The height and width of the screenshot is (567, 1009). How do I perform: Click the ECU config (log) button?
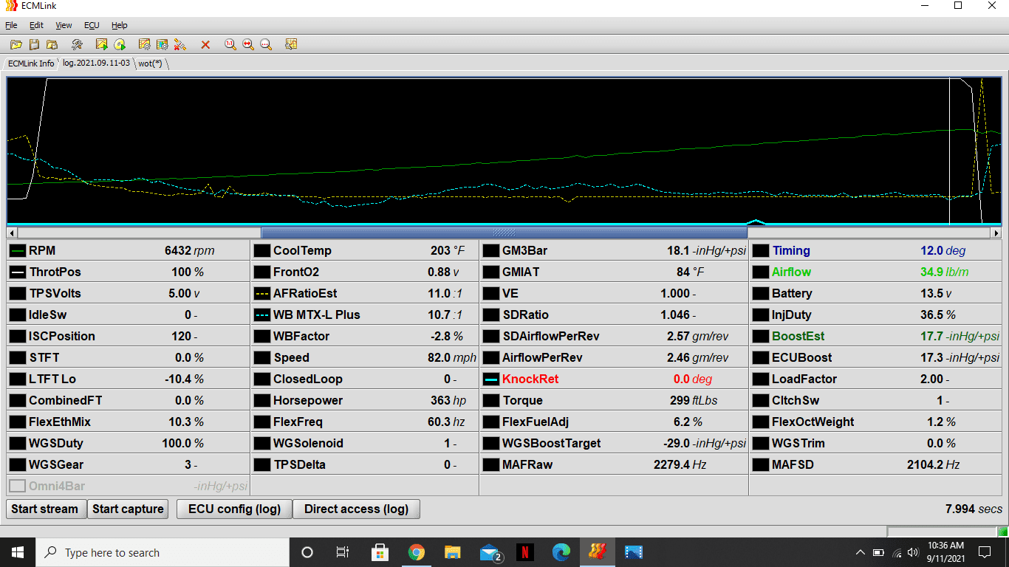[x=234, y=509]
